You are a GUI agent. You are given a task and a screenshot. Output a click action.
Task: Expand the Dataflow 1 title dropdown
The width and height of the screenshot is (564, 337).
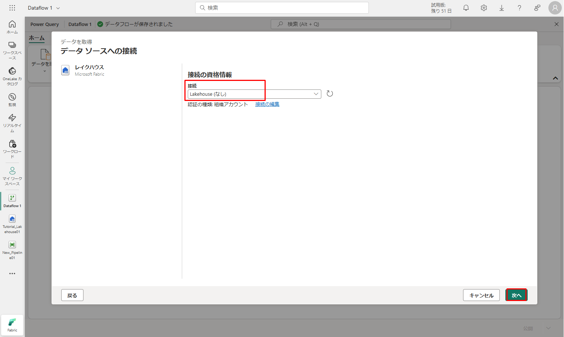coord(58,8)
